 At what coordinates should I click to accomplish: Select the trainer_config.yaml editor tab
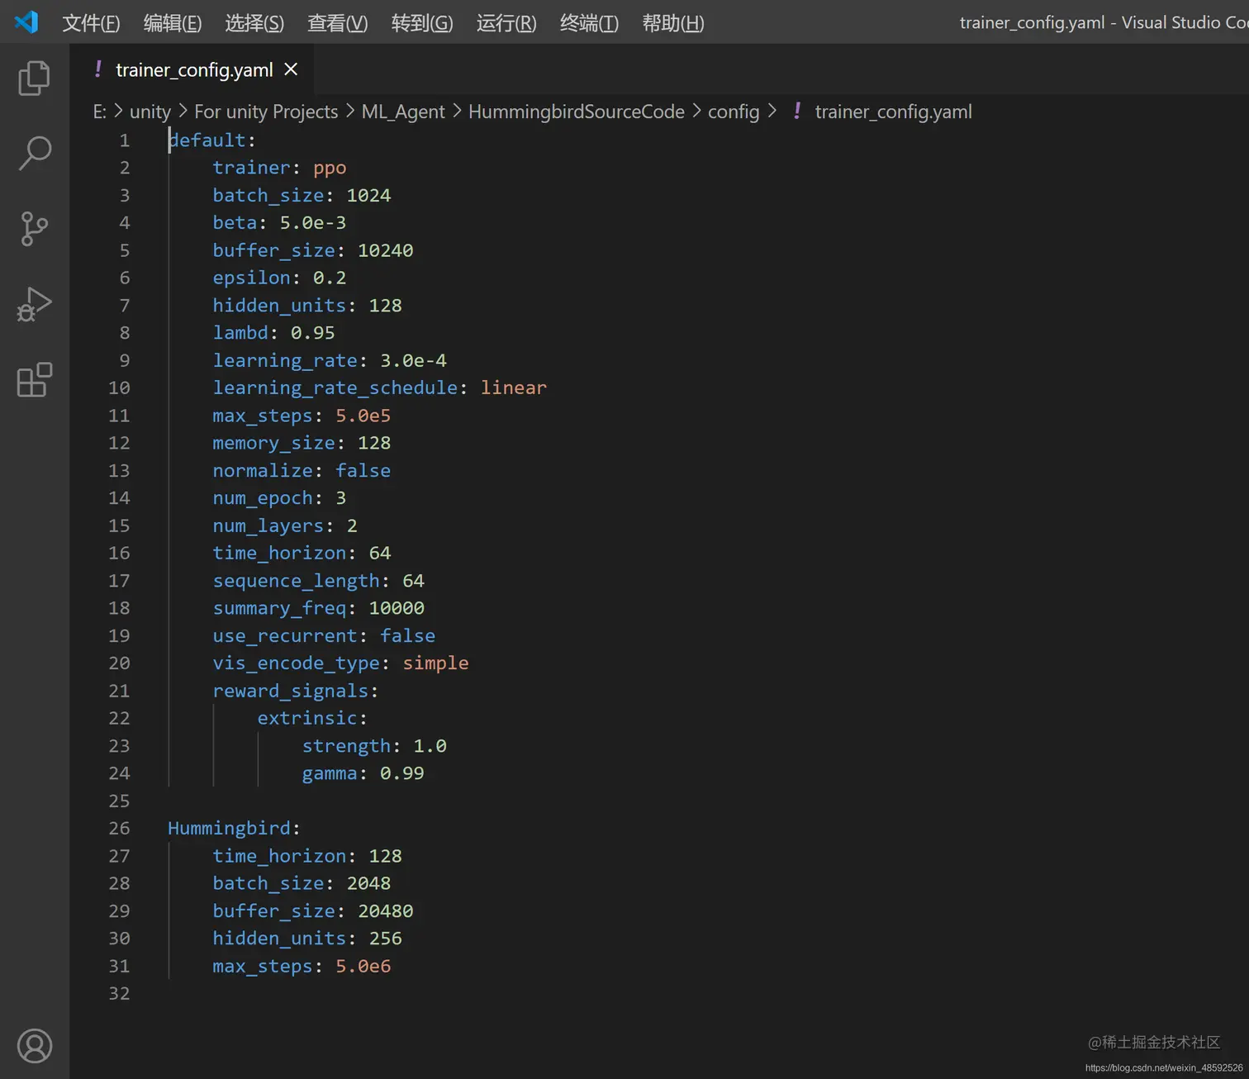[192, 69]
